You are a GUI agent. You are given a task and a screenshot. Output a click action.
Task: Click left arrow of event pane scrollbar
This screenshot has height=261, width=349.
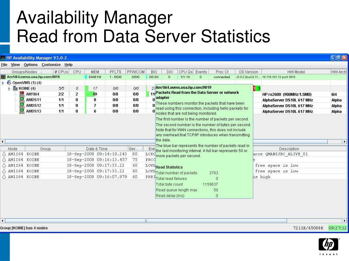click(x=2, y=221)
